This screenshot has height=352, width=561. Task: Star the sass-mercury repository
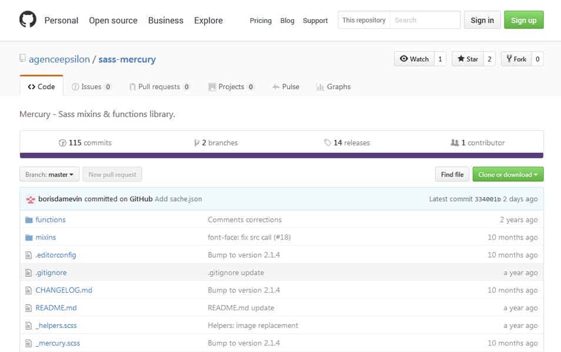pos(467,59)
